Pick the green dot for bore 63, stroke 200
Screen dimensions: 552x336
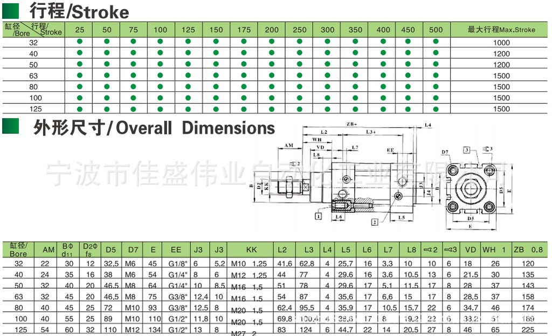point(272,75)
